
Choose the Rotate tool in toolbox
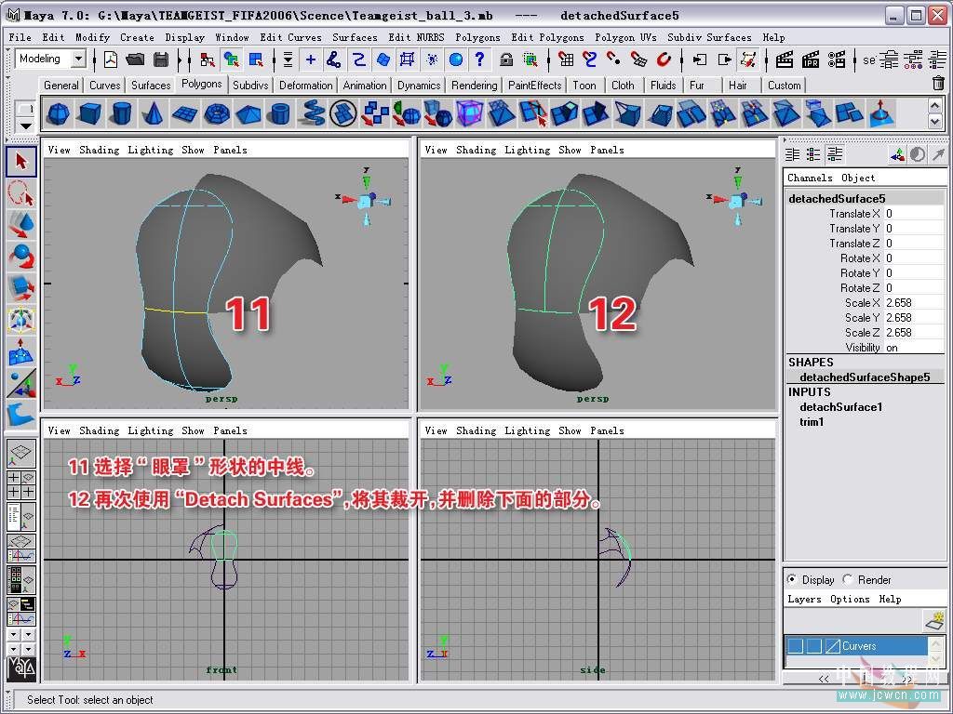coord(21,256)
